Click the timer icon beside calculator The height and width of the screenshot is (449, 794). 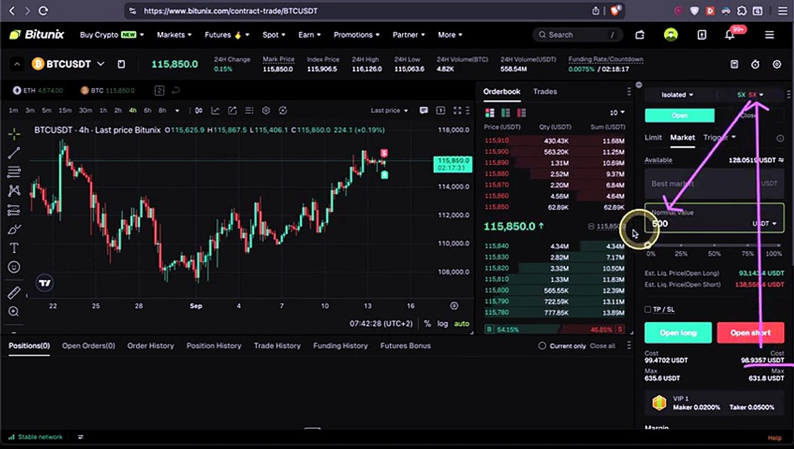[x=755, y=64]
